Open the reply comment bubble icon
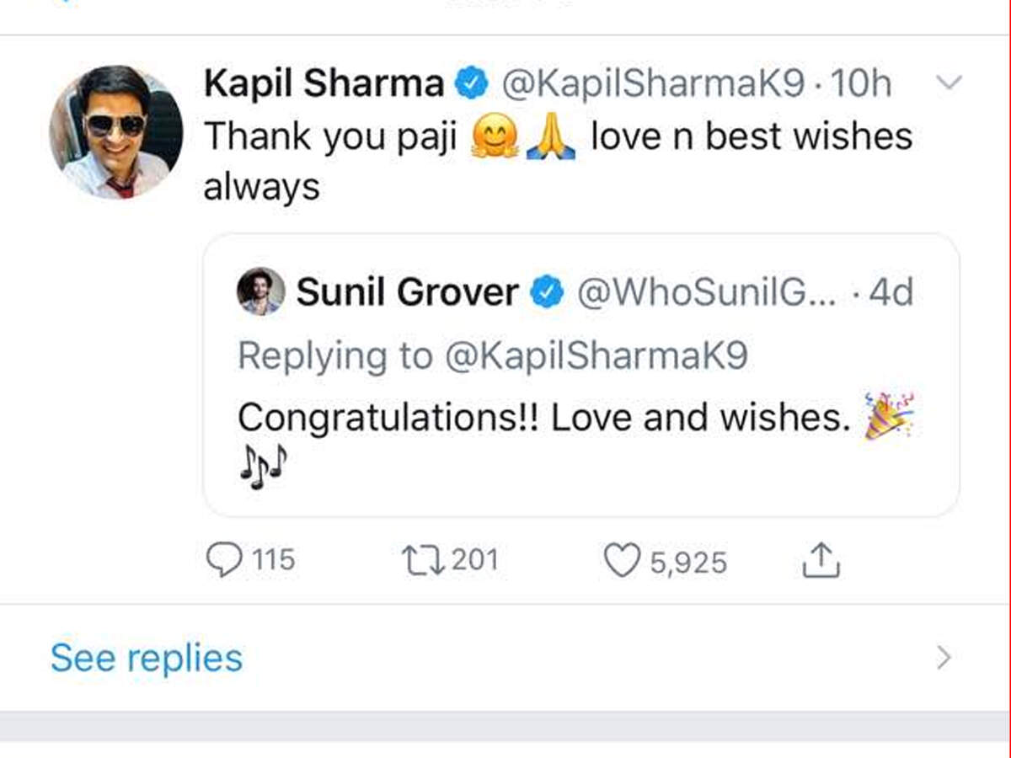1011x758 pixels. coord(224,560)
